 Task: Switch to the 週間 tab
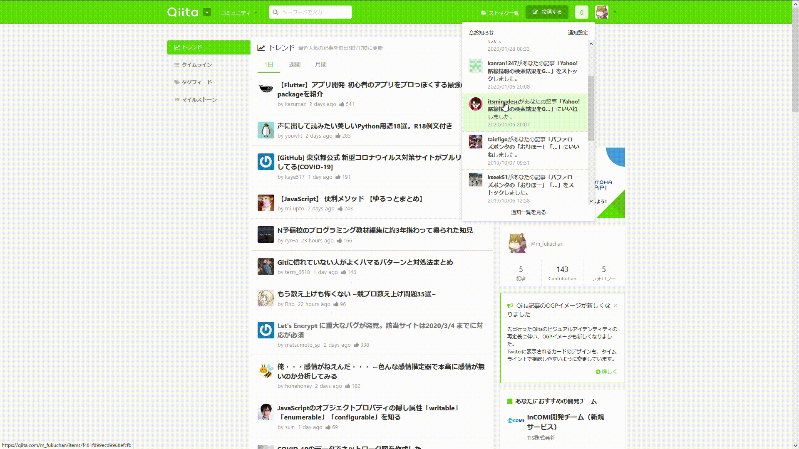coord(294,64)
